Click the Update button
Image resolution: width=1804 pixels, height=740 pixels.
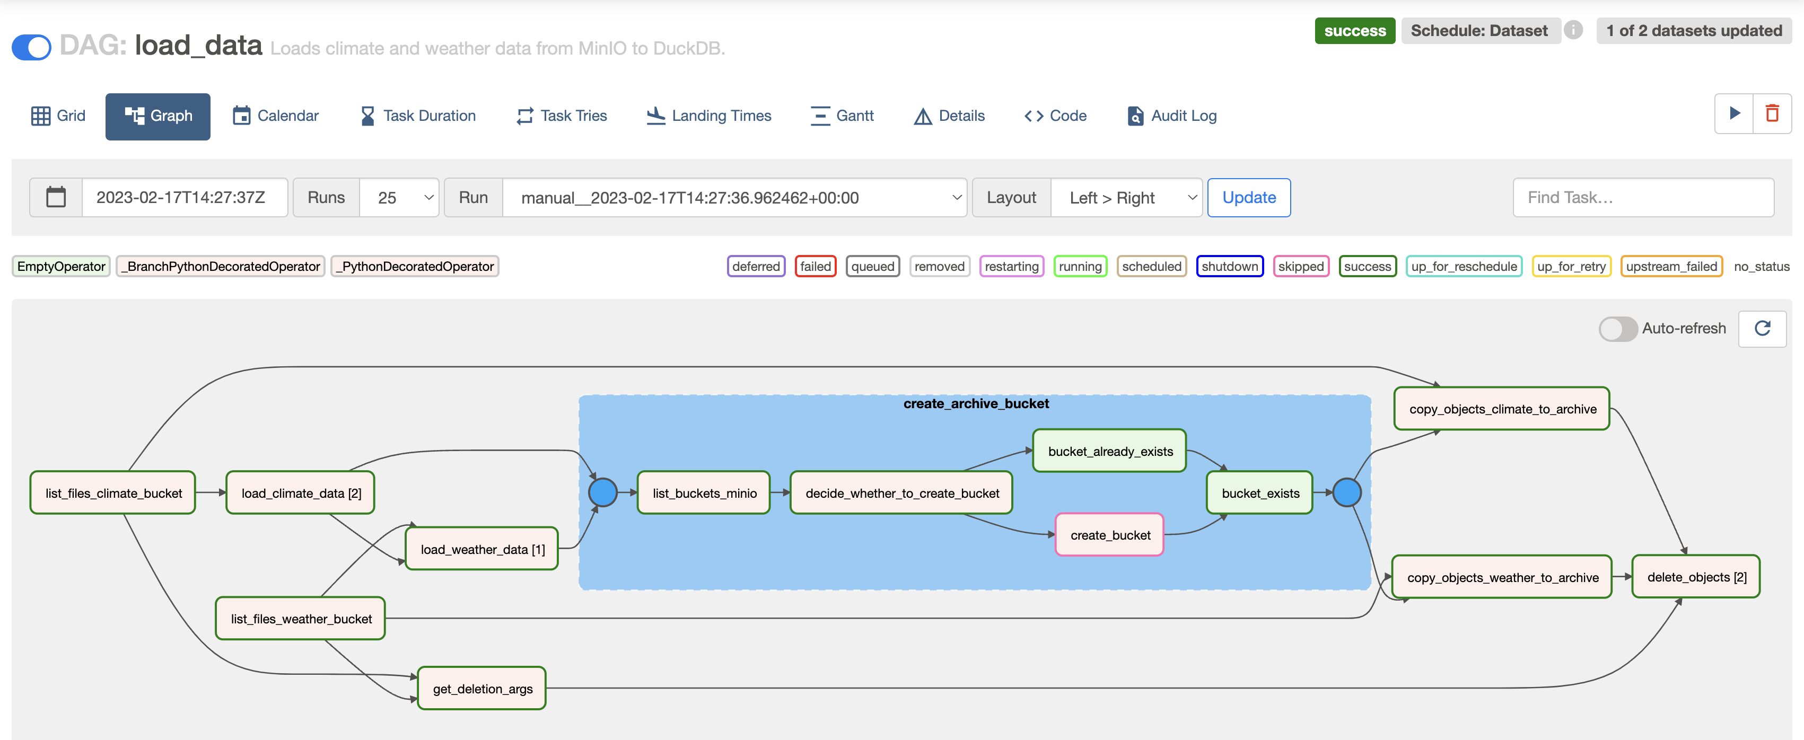(1249, 197)
